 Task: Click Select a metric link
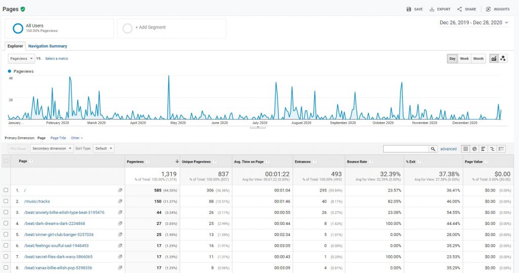point(57,59)
